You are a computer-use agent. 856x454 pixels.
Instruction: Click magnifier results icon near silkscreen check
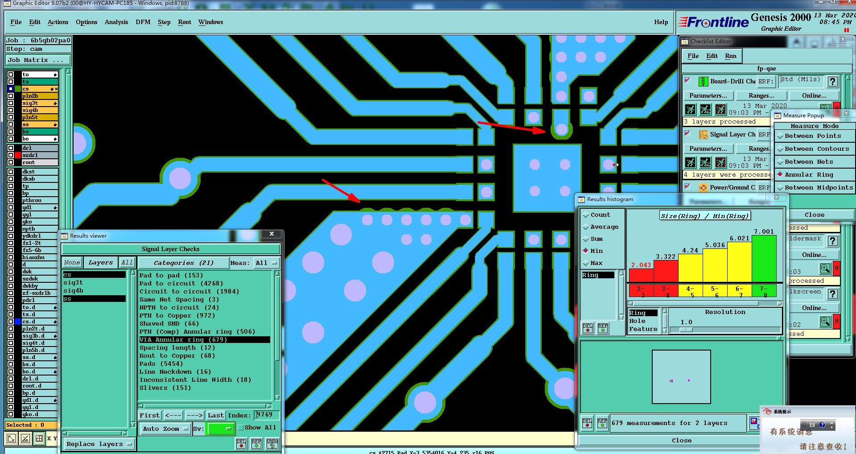coord(825,322)
